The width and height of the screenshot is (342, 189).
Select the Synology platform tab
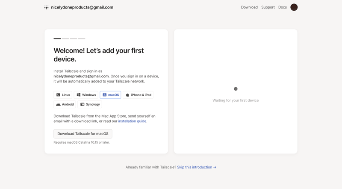click(x=90, y=104)
